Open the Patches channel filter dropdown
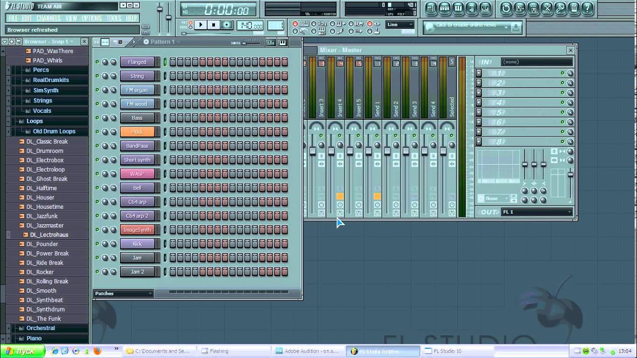Screen dimensions: 637x358 (x=123, y=293)
